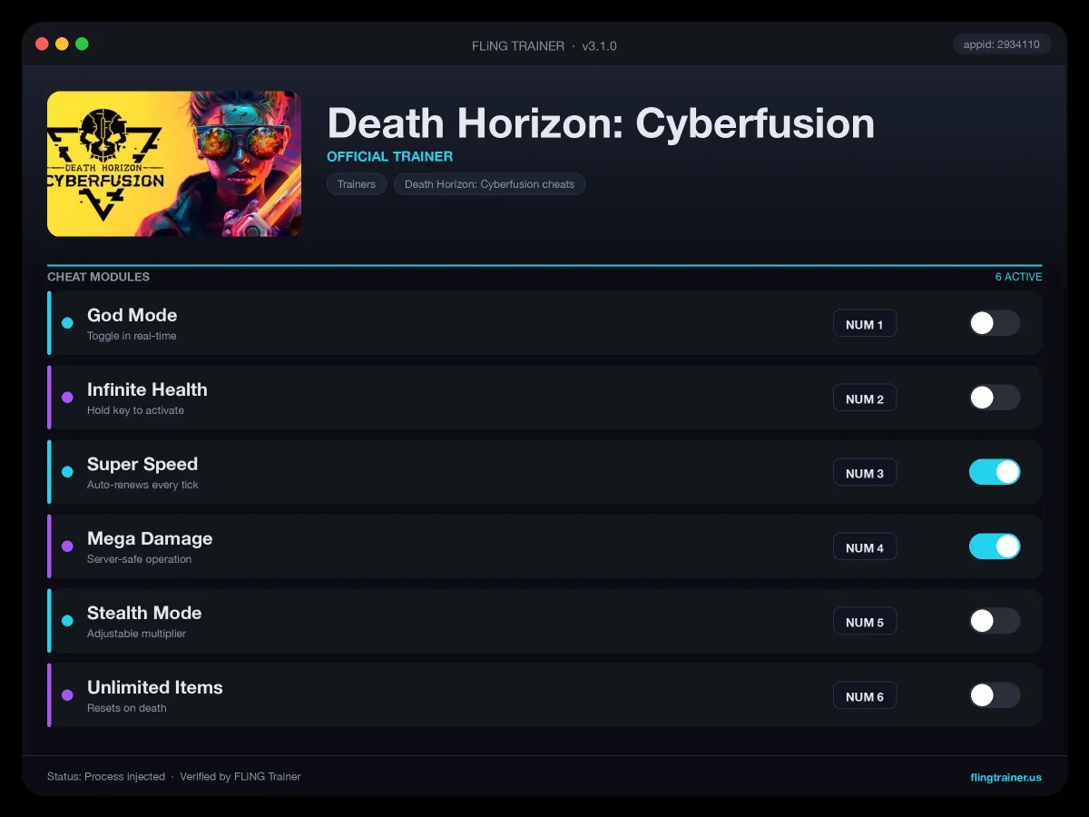This screenshot has height=817, width=1089.
Task: Open Death Horizon: Cyberfusion cheats tag
Action: (490, 184)
